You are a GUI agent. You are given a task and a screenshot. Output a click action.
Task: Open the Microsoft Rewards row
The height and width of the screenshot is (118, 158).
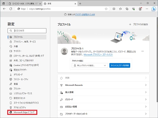[x=103, y=85]
